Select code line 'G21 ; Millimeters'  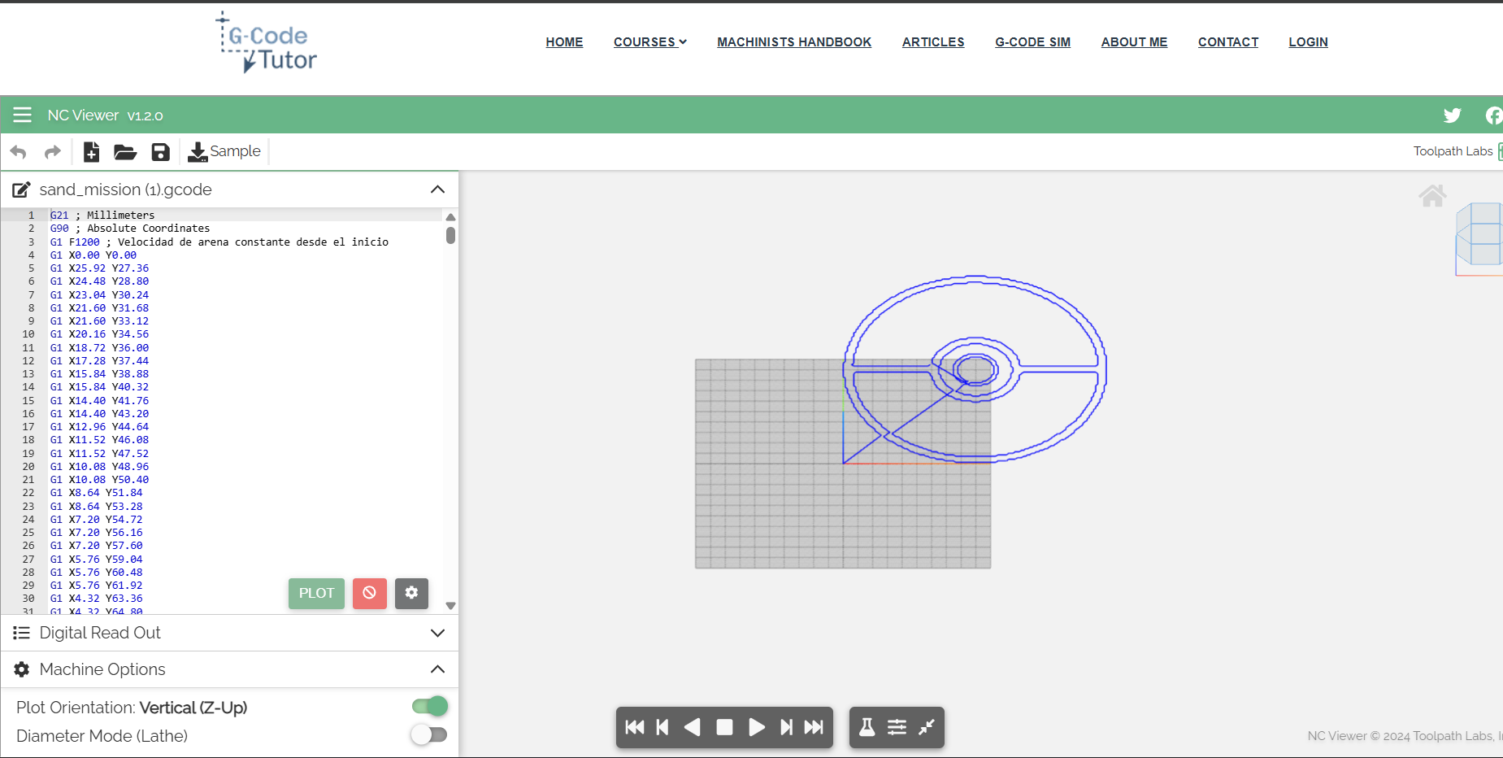102,216
